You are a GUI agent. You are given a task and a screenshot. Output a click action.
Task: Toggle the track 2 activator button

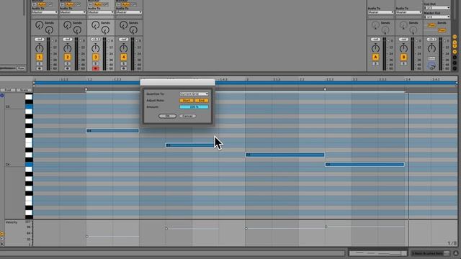(67, 57)
